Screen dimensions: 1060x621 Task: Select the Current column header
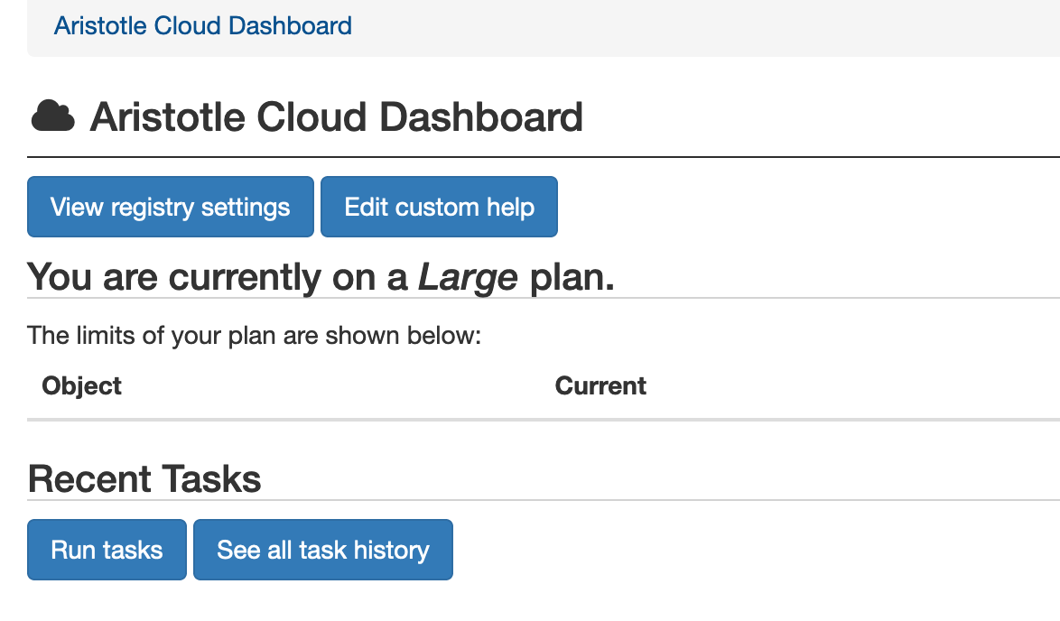pyautogui.click(x=600, y=386)
